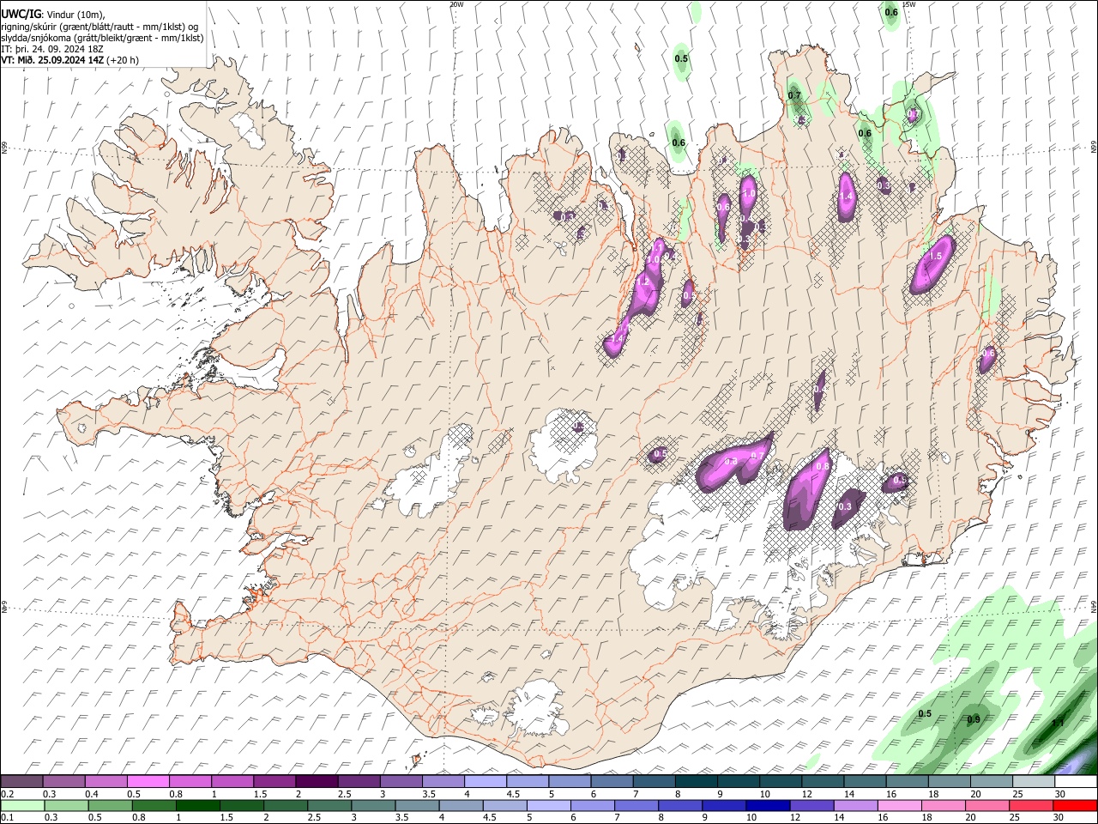Select the lavender 4–4.5 snow swatch

[x=486, y=781]
